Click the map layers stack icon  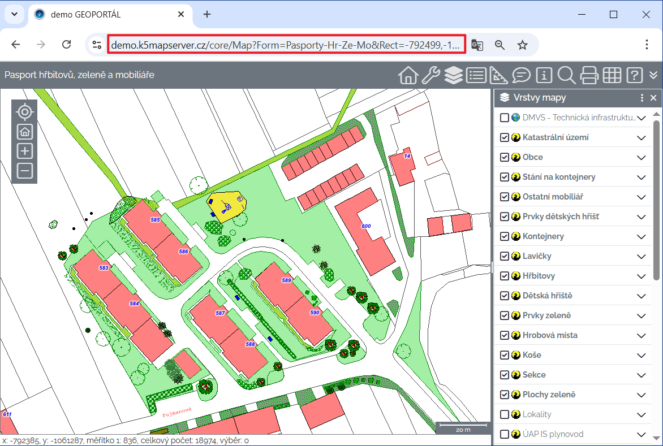tap(453, 75)
